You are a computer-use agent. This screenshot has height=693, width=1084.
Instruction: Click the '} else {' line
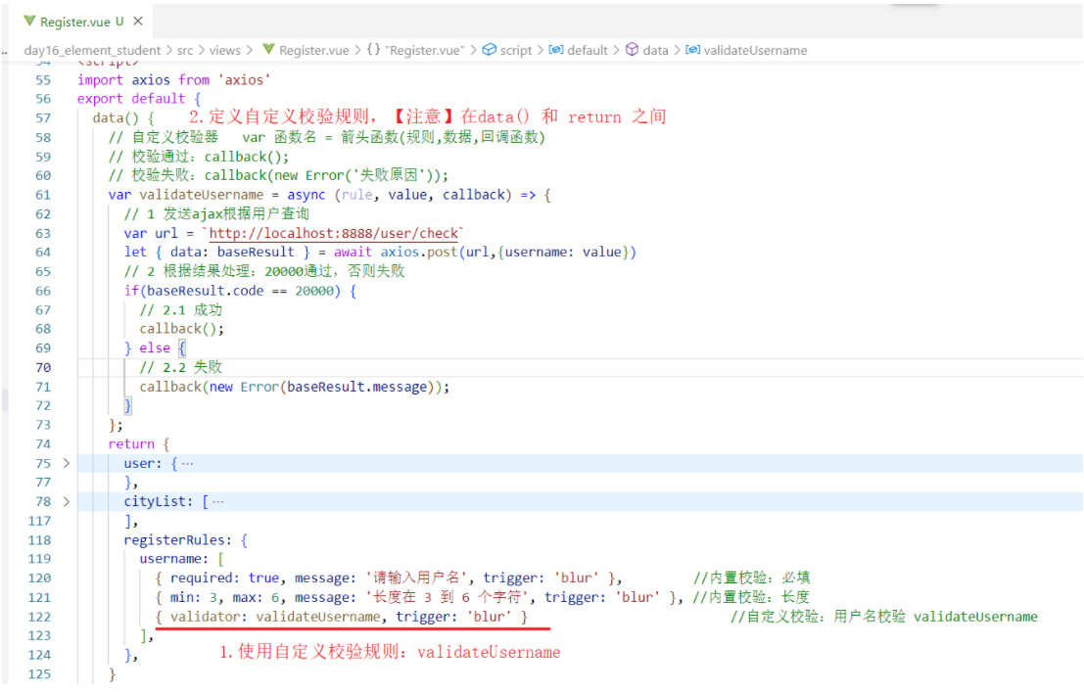pos(155,348)
